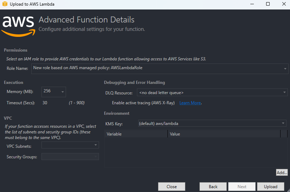This screenshot has height=192, width=290.
Task: Minimize the Upload to AWS Lambda window
Action: pos(252,4)
